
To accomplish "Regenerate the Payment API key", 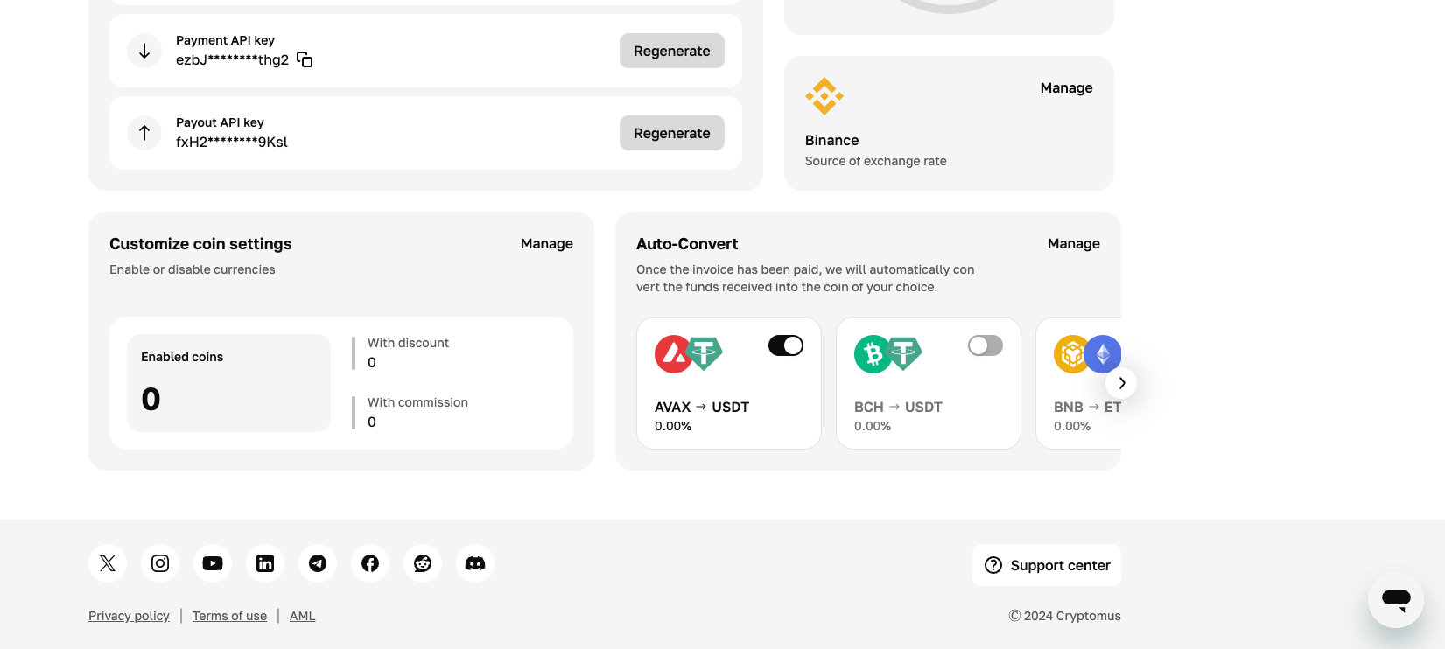I will tap(671, 51).
